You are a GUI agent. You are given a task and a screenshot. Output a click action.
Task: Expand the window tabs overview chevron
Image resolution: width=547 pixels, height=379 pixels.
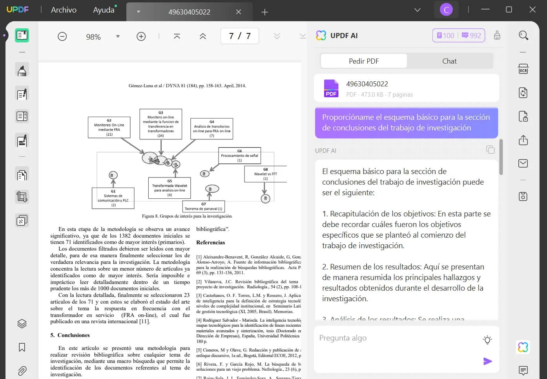point(418,10)
